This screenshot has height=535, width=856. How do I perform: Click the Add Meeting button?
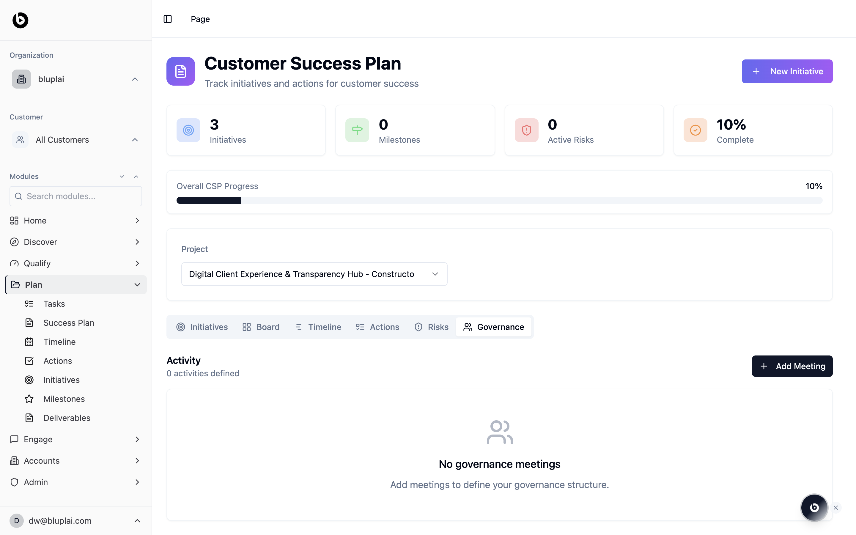coord(792,366)
